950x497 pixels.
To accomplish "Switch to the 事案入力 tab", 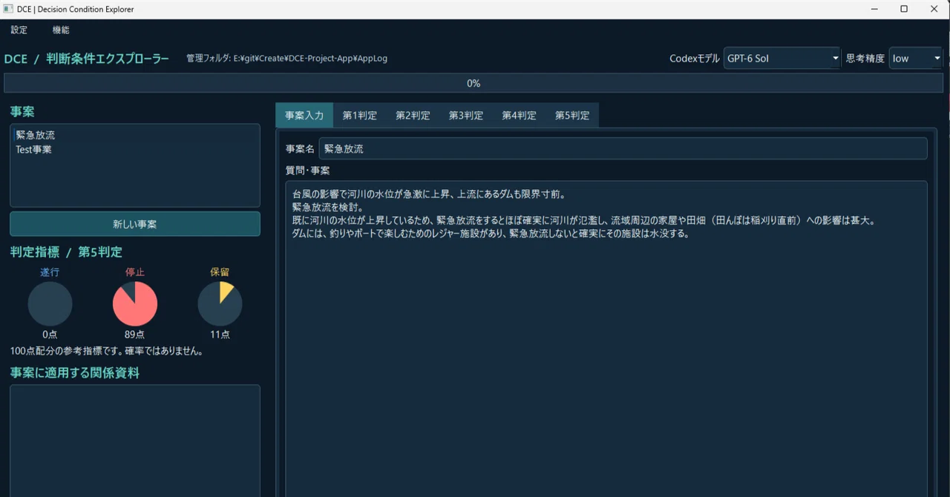I will coord(304,116).
